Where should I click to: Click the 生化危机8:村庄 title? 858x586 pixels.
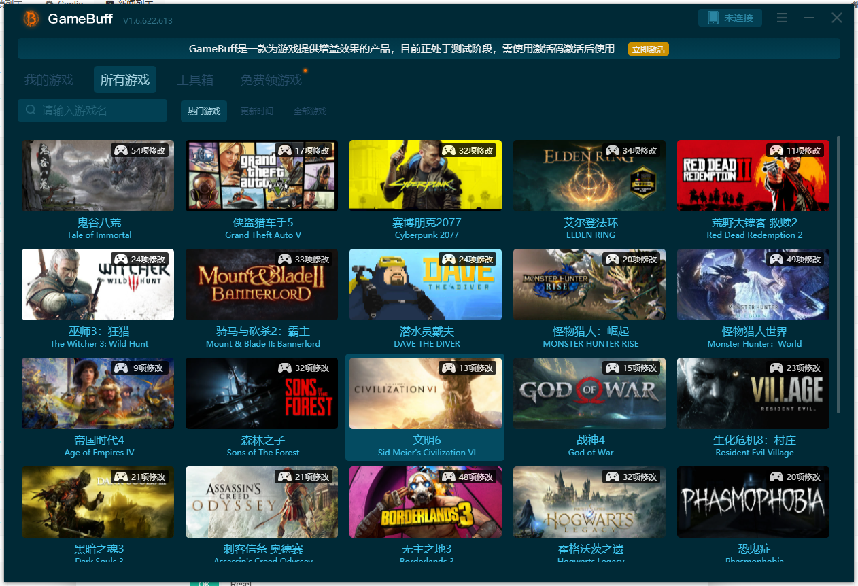coord(755,441)
